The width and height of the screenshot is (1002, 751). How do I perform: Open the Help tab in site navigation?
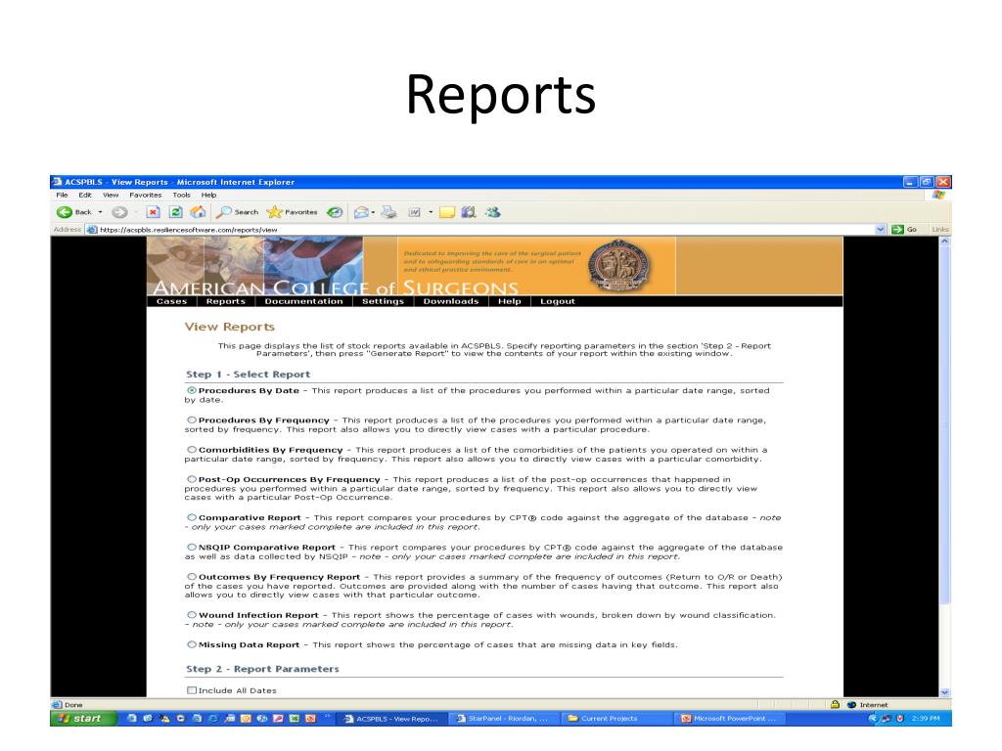[x=509, y=301]
